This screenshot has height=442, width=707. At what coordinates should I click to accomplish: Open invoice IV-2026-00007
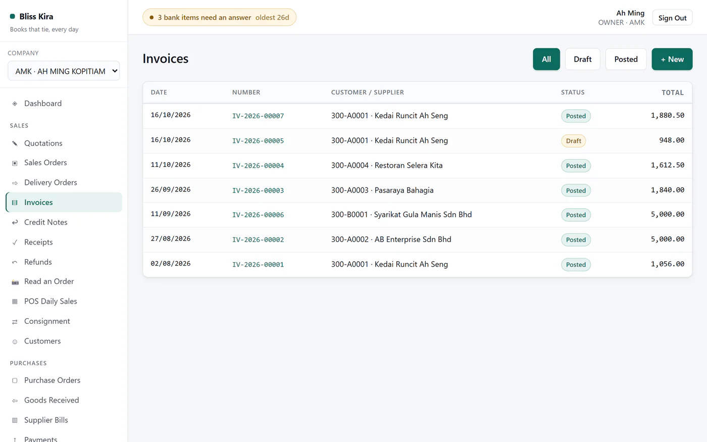click(x=258, y=116)
